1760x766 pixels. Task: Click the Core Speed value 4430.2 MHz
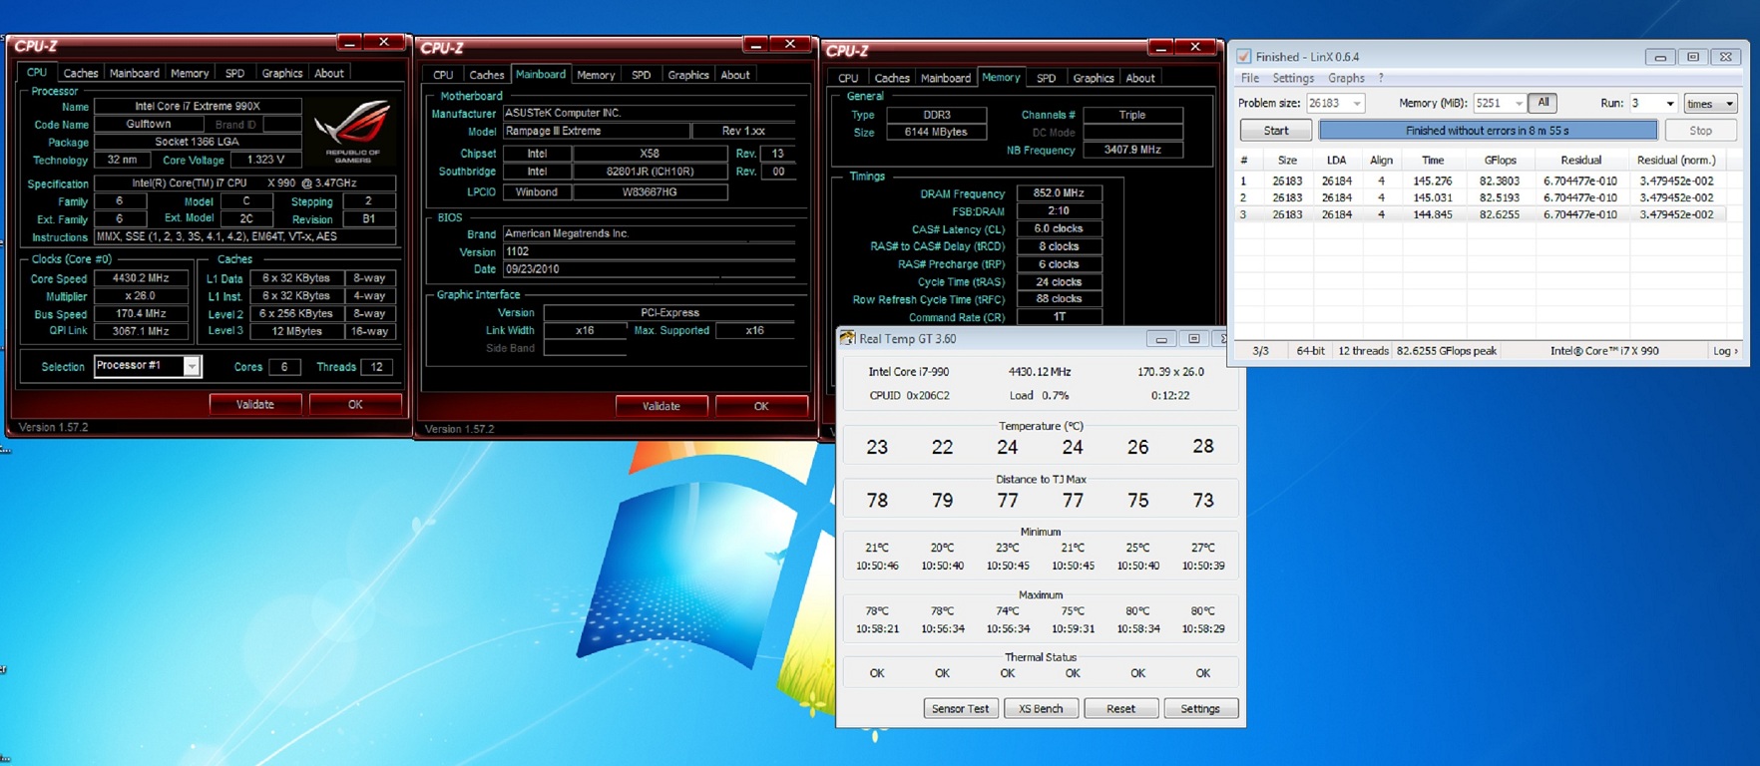[x=141, y=278]
